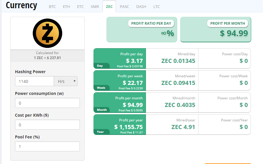This screenshot has width=263, height=164.
Task: Click the Hashing Power input field
Action: 34,81
